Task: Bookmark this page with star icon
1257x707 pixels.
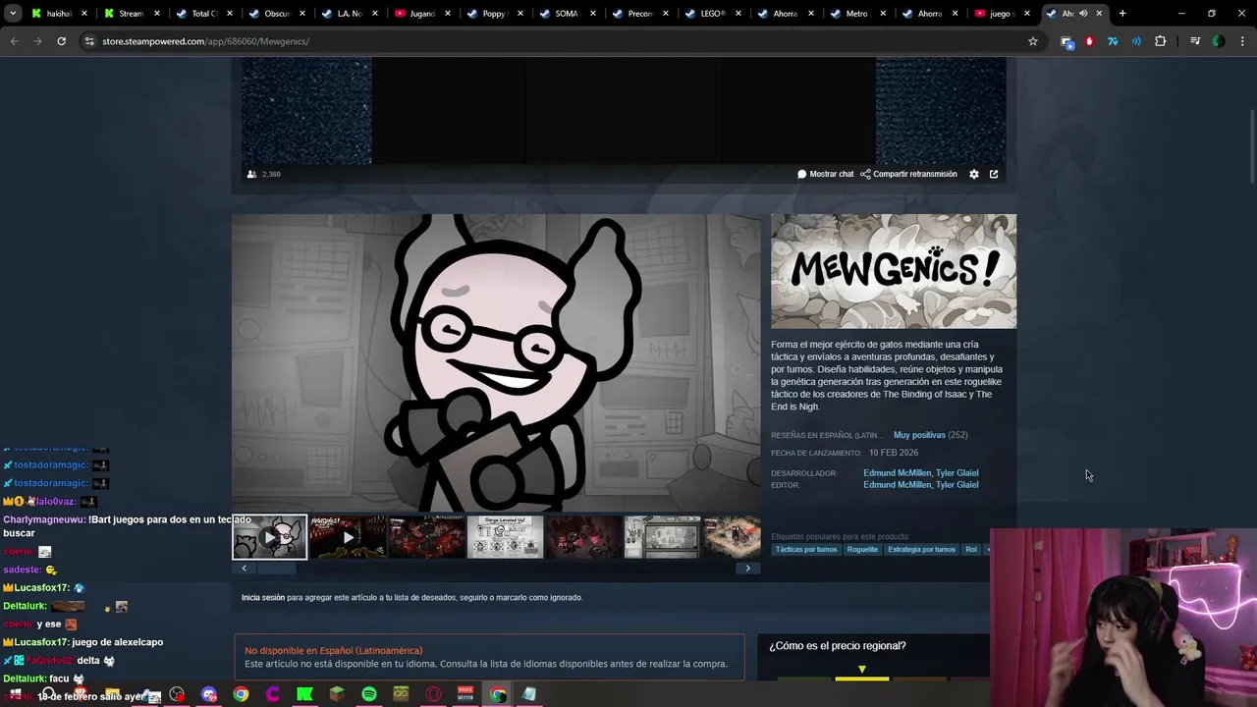Action: (1033, 41)
